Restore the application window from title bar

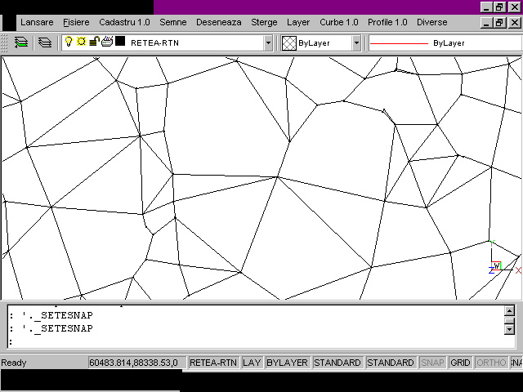pos(499,7)
